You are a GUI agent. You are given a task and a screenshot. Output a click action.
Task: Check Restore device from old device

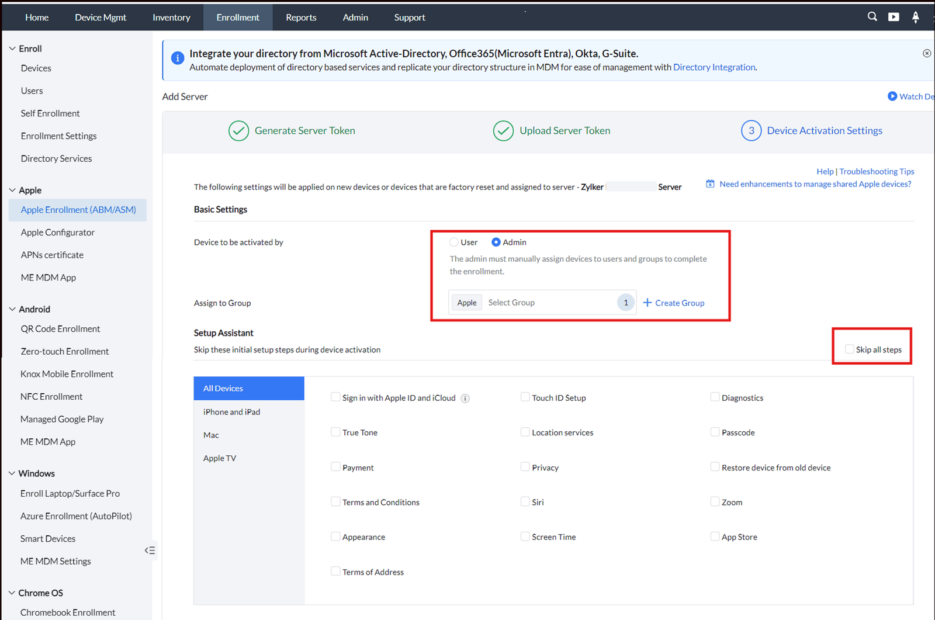(x=715, y=467)
